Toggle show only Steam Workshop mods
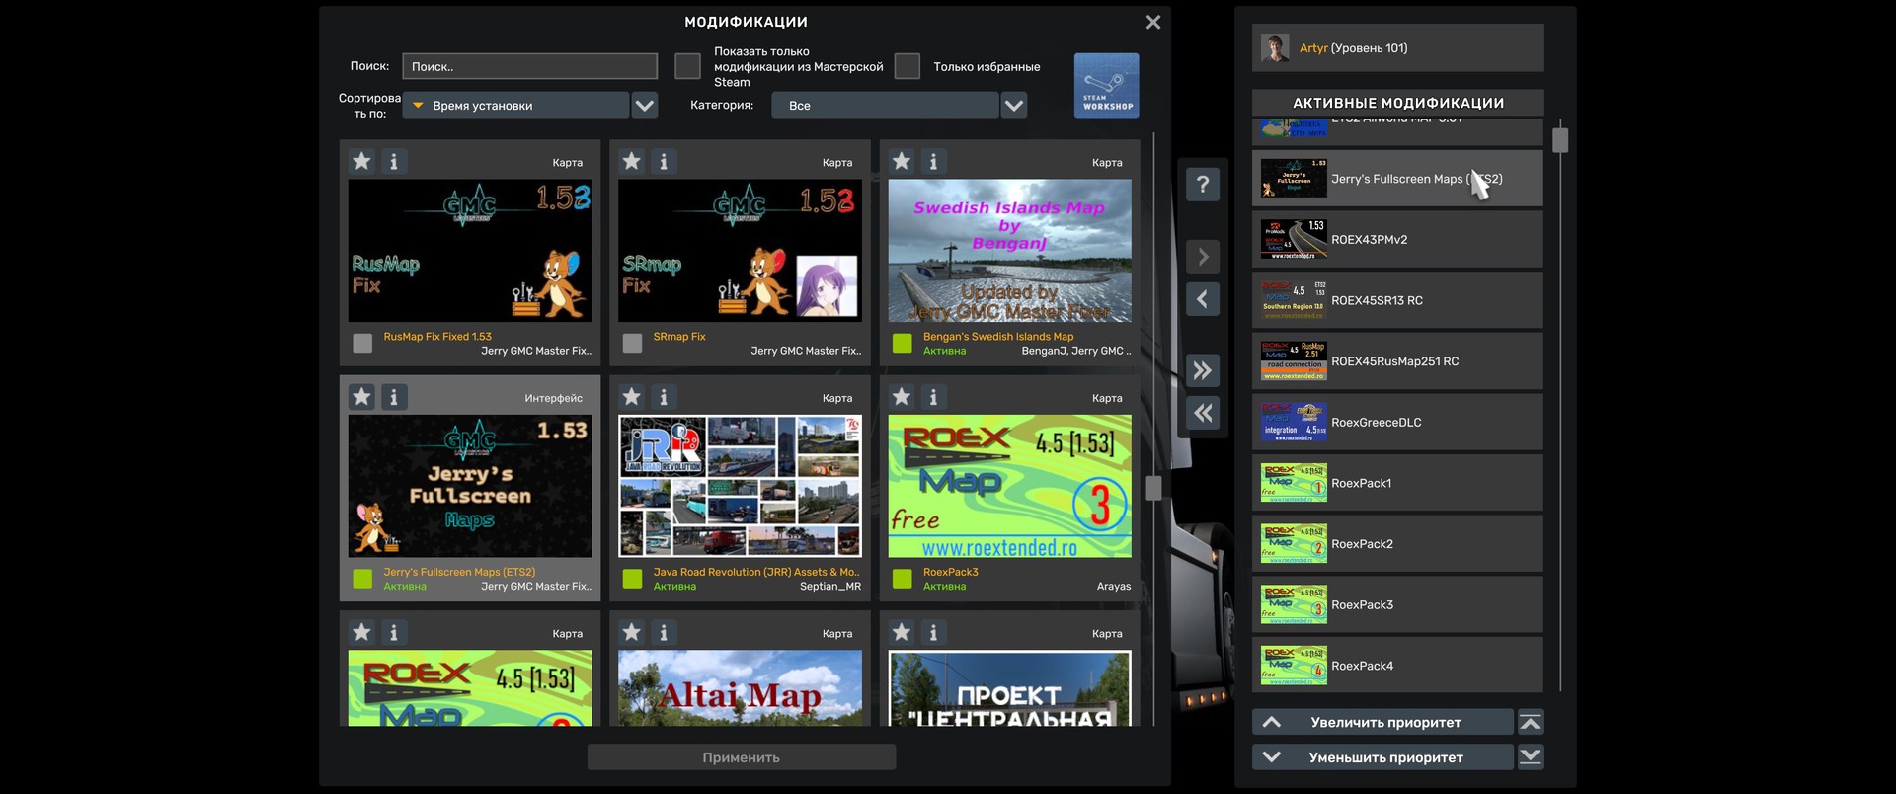Screen dimensions: 1896x794 click(x=687, y=66)
